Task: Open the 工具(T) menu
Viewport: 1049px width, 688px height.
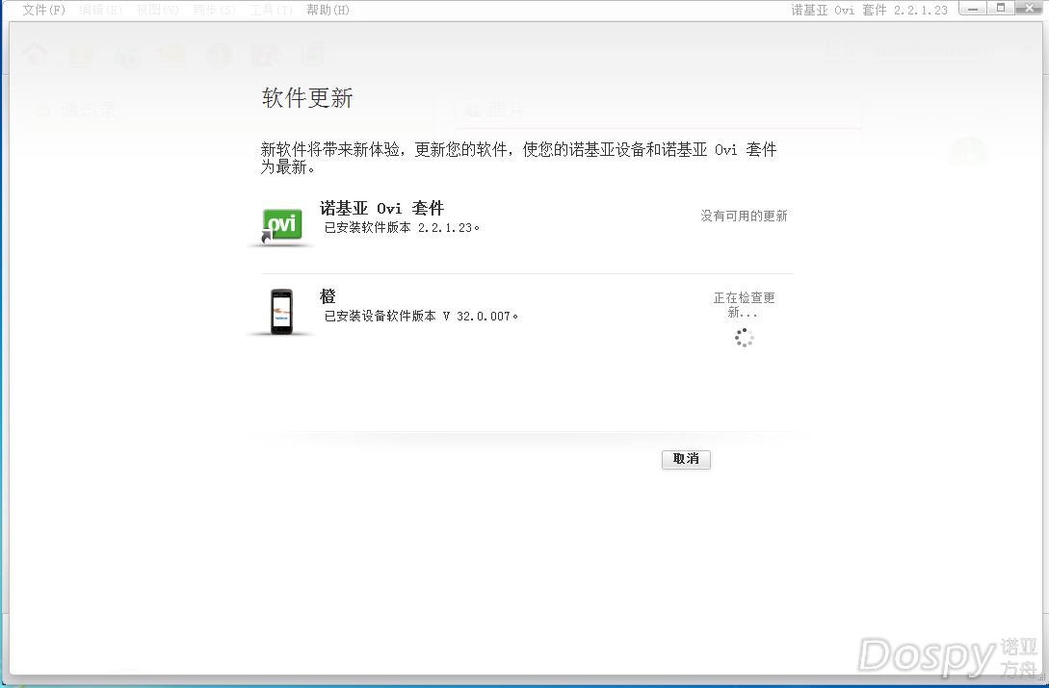Action: [x=272, y=10]
